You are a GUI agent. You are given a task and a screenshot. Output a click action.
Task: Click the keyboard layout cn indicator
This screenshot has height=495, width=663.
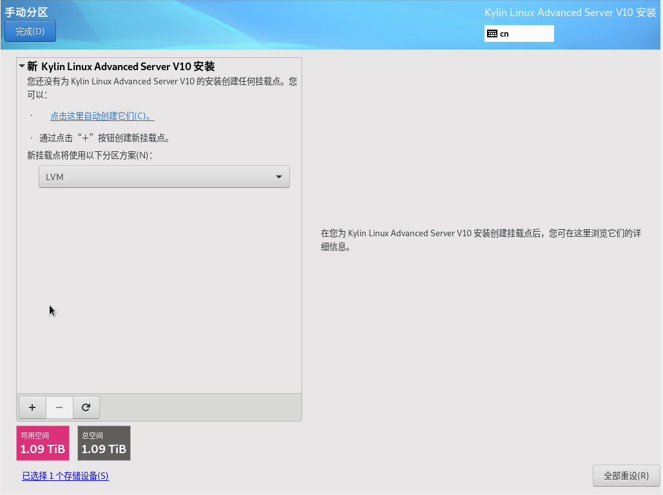519,33
